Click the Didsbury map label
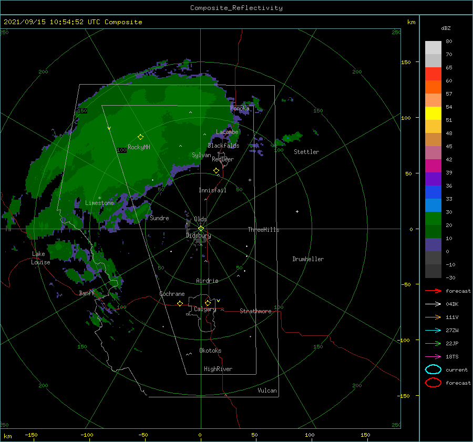Screen dimensions: 473x442 click(198, 235)
